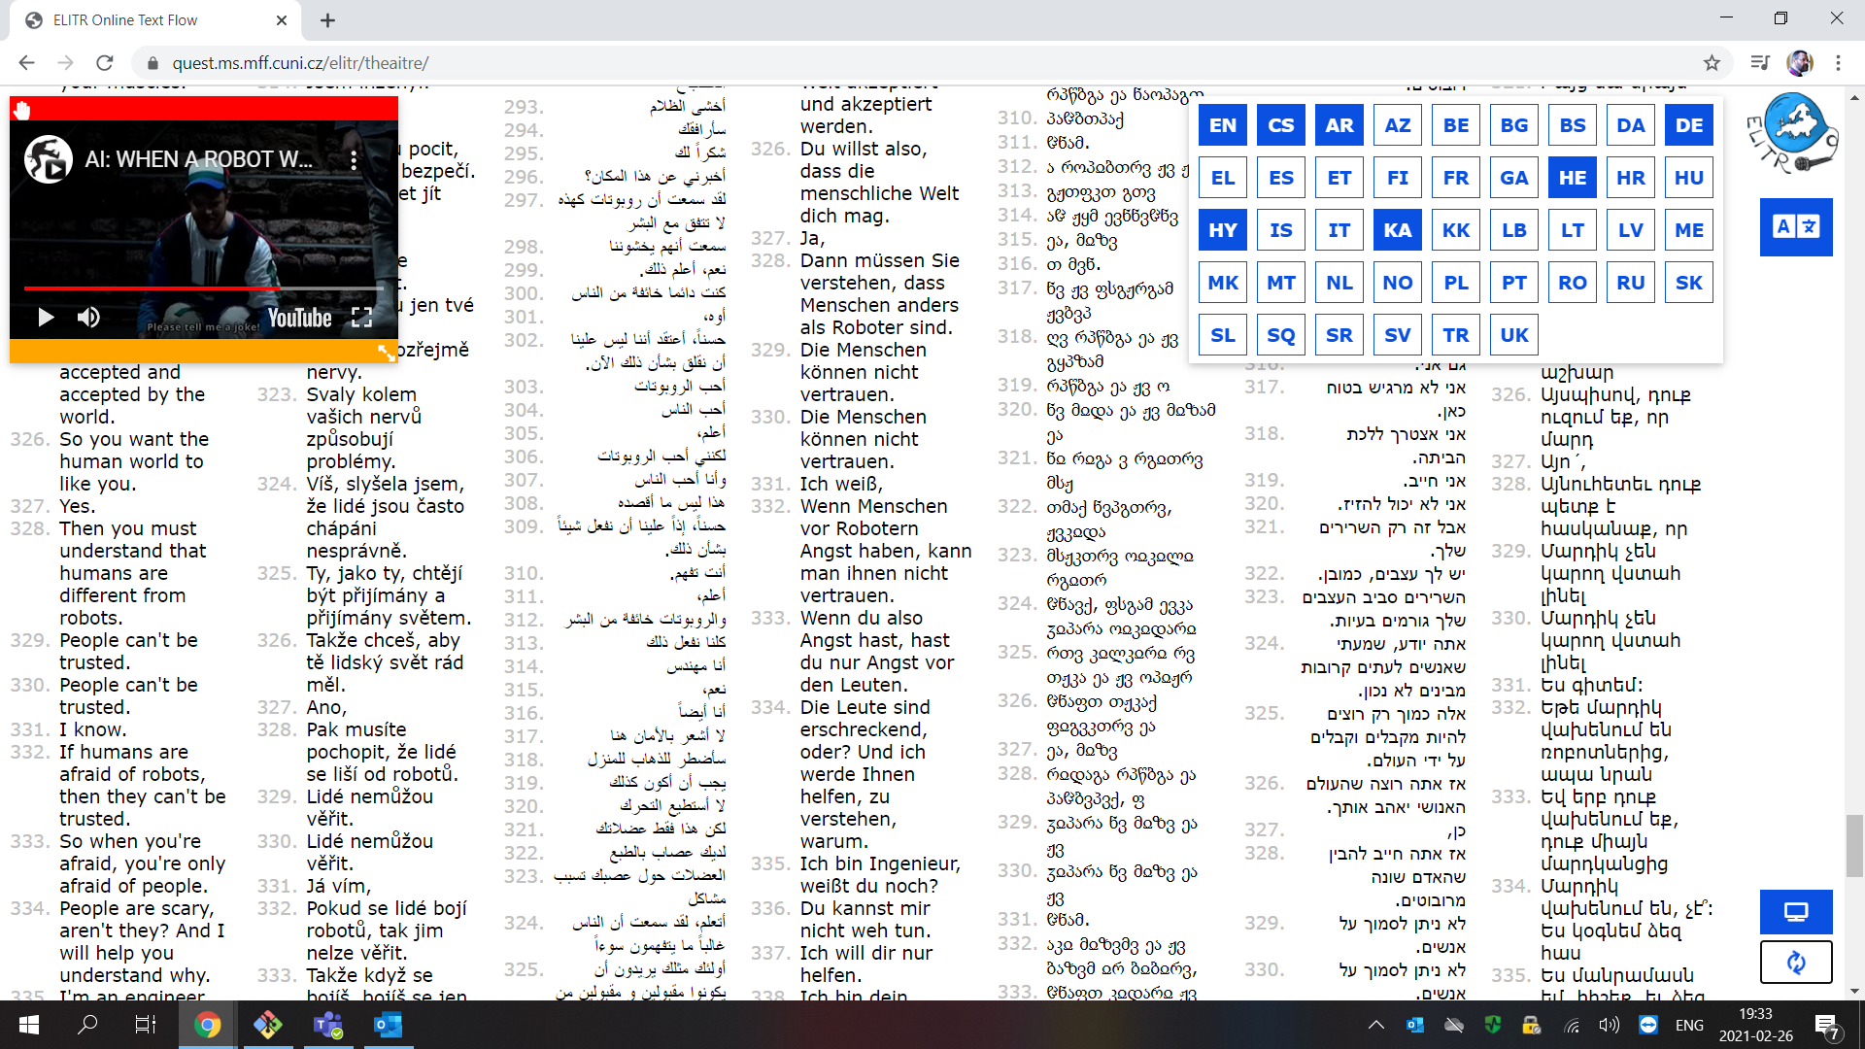Open Chrome's three-dot menu

[1838, 63]
